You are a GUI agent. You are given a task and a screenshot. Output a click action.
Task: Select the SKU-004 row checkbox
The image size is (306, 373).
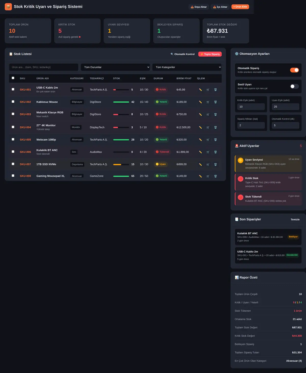[13, 127]
